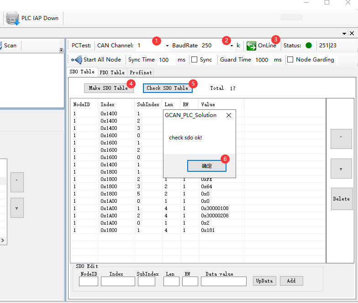Move SDO row down with arrow button
The height and width of the screenshot is (303, 358).
pos(341,169)
